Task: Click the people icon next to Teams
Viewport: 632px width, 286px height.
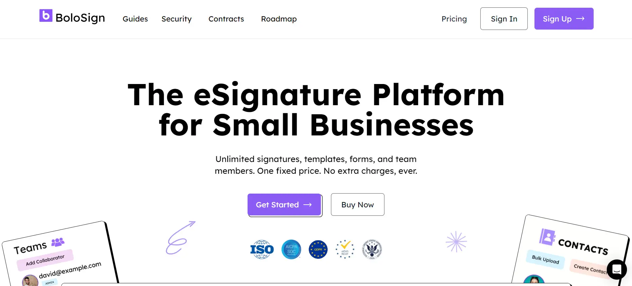Action: pyautogui.click(x=58, y=242)
